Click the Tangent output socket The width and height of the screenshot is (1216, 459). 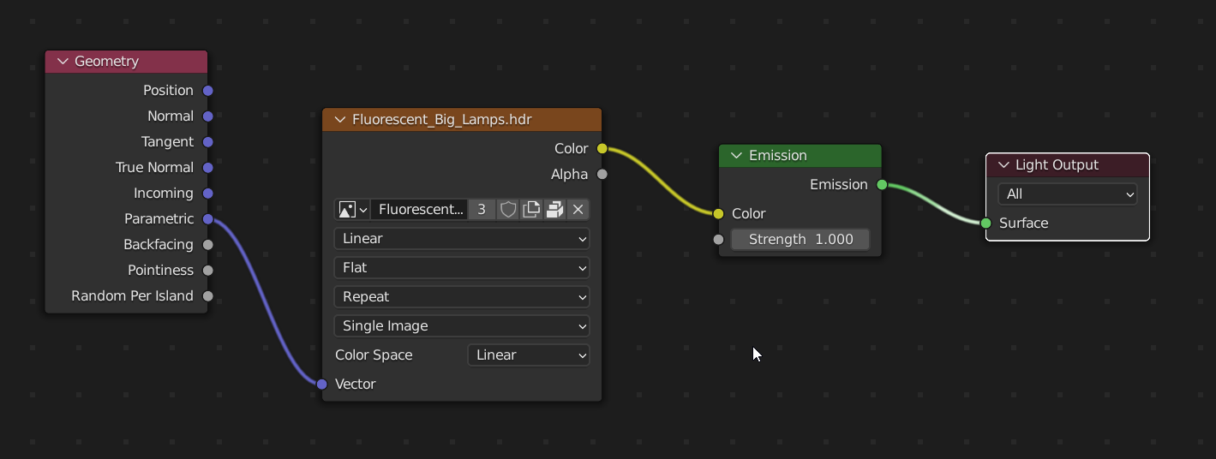(x=208, y=142)
